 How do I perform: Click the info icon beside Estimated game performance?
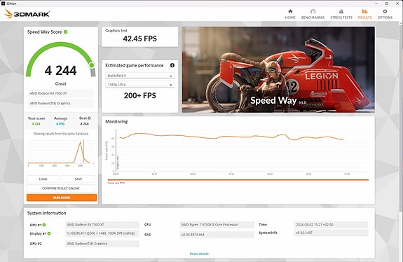tap(172, 65)
